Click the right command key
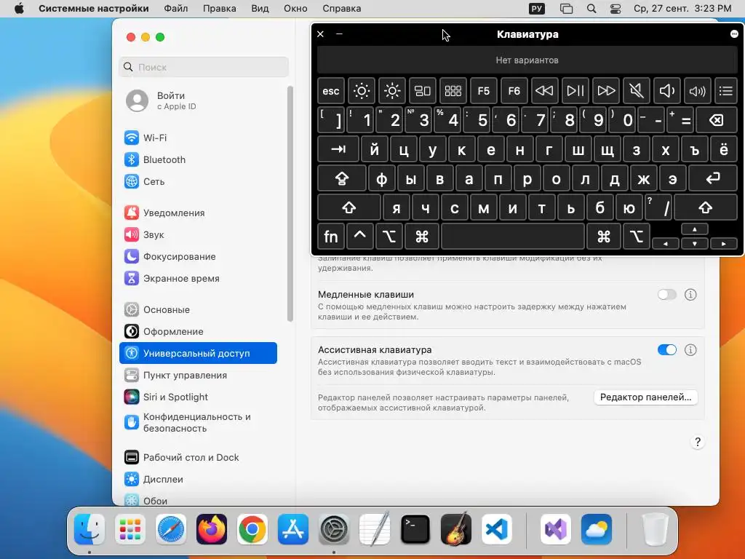Screen dimensions: 745x559 pyautogui.click(x=604, y=237)
